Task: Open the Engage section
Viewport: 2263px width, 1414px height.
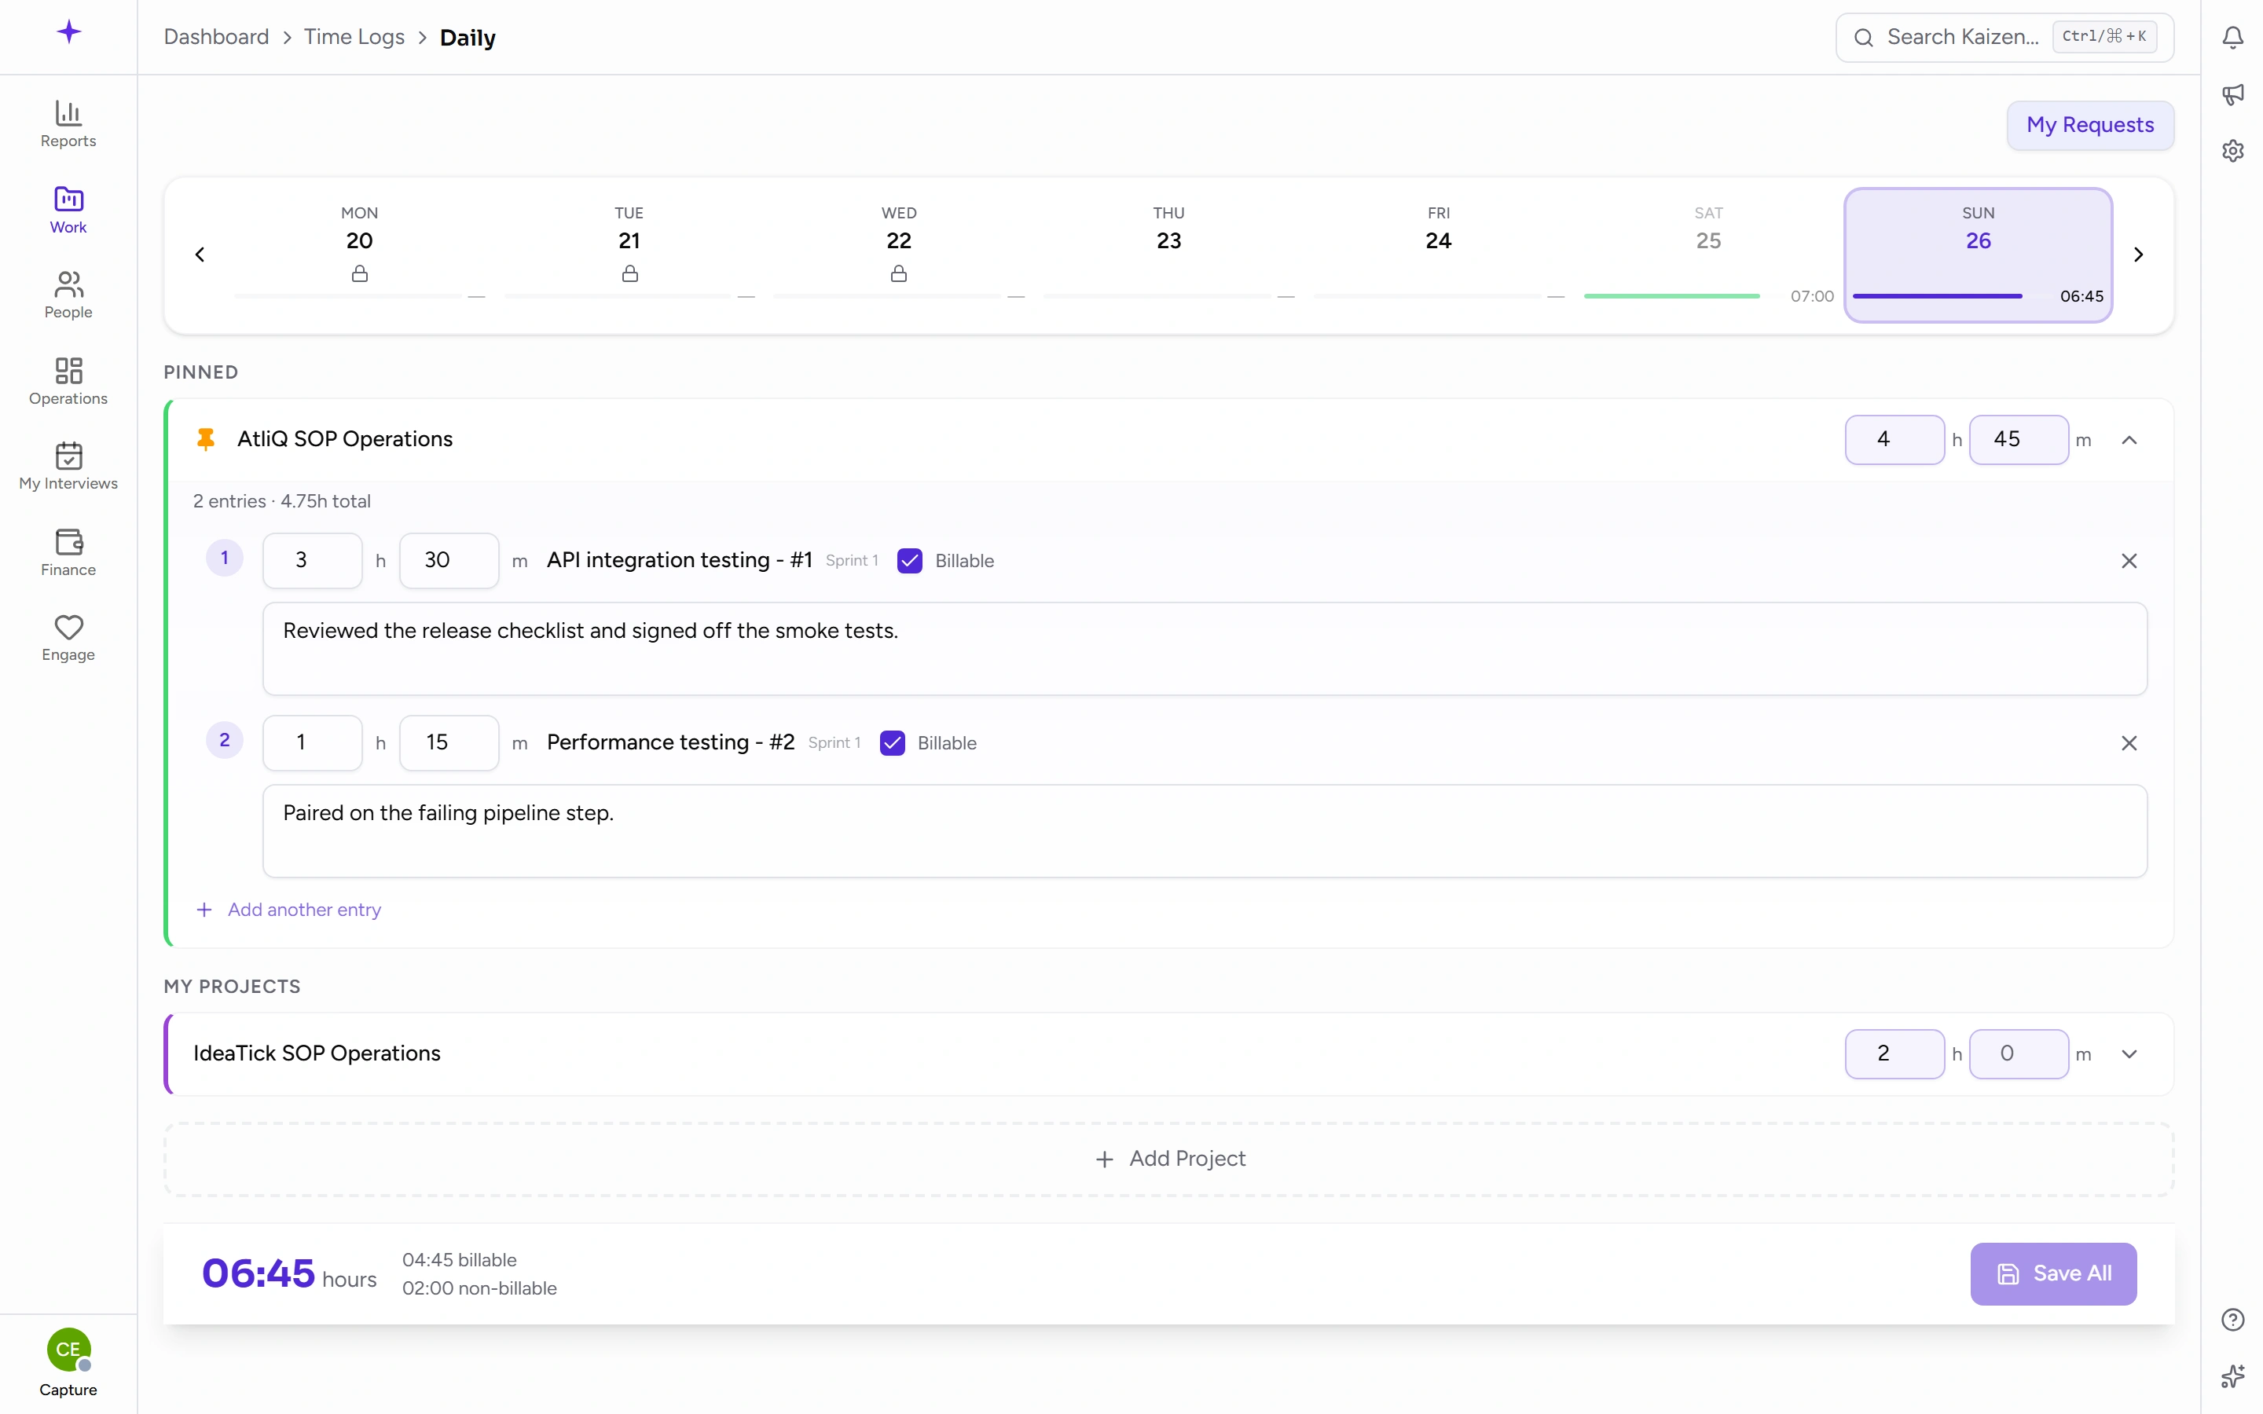Action: (x=68, y=639)
